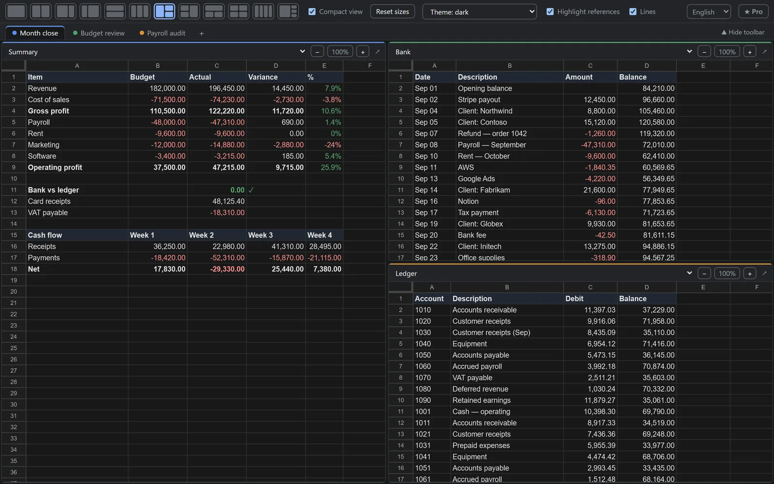Zoom out the Ledger pane with minus button
Viewport: 774px width, 484px height.
[704, 273]
